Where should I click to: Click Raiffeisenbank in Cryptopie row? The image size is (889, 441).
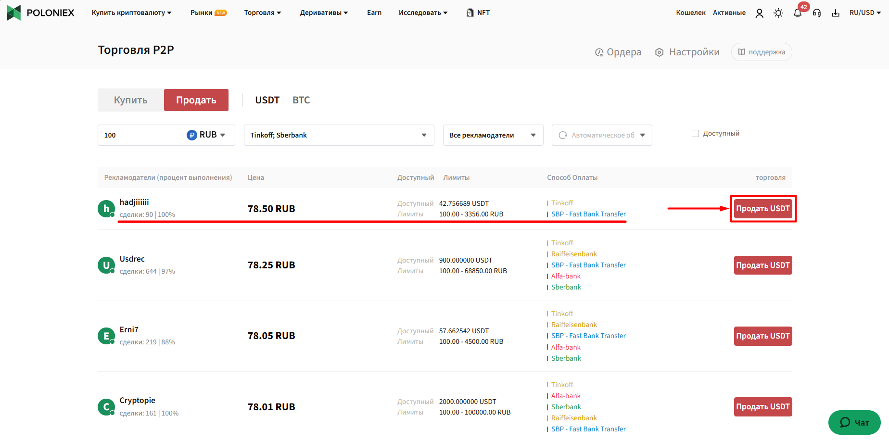click(574, 418)
